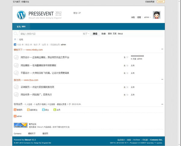Screen dimensions: 181x146
Task: Click speech bubble icon beside 咨询首页 forum
Action: pyautogui.click(x=16, y=87)
